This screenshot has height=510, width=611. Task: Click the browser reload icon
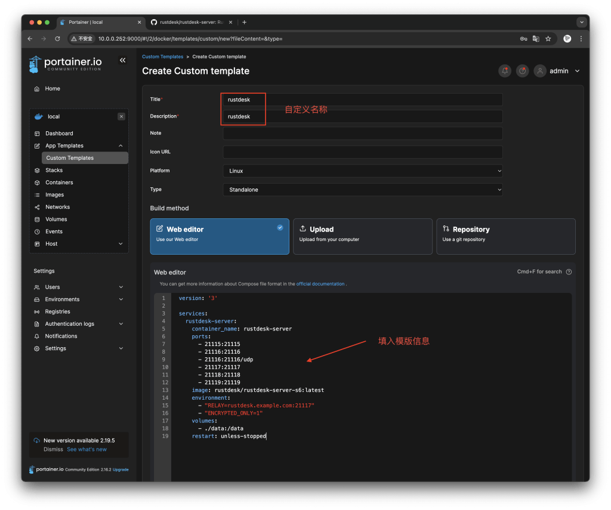point(57,39)
